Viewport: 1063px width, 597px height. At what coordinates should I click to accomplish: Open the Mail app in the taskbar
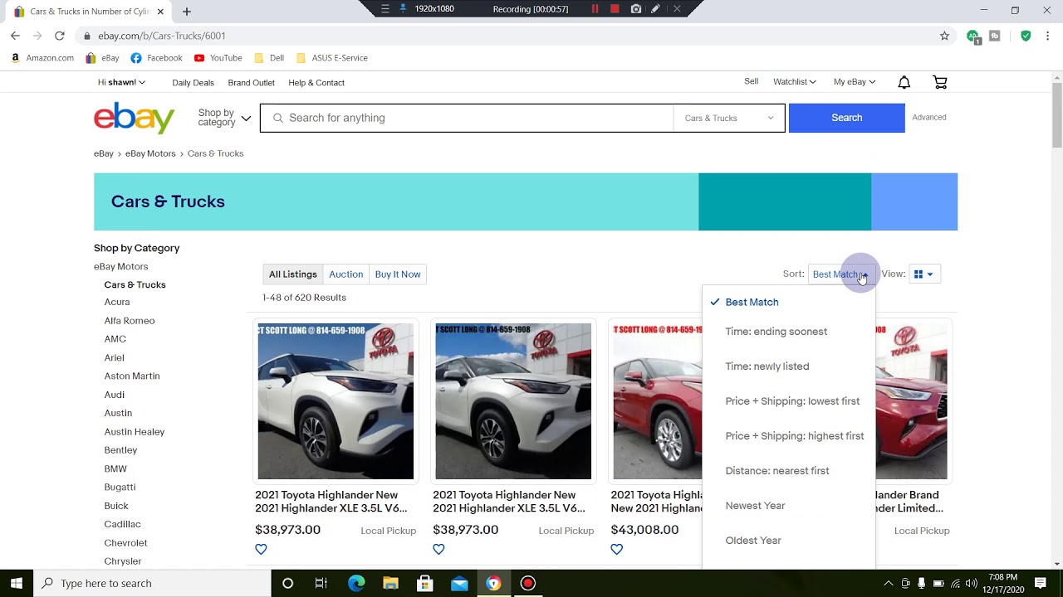tap(459, 583)
